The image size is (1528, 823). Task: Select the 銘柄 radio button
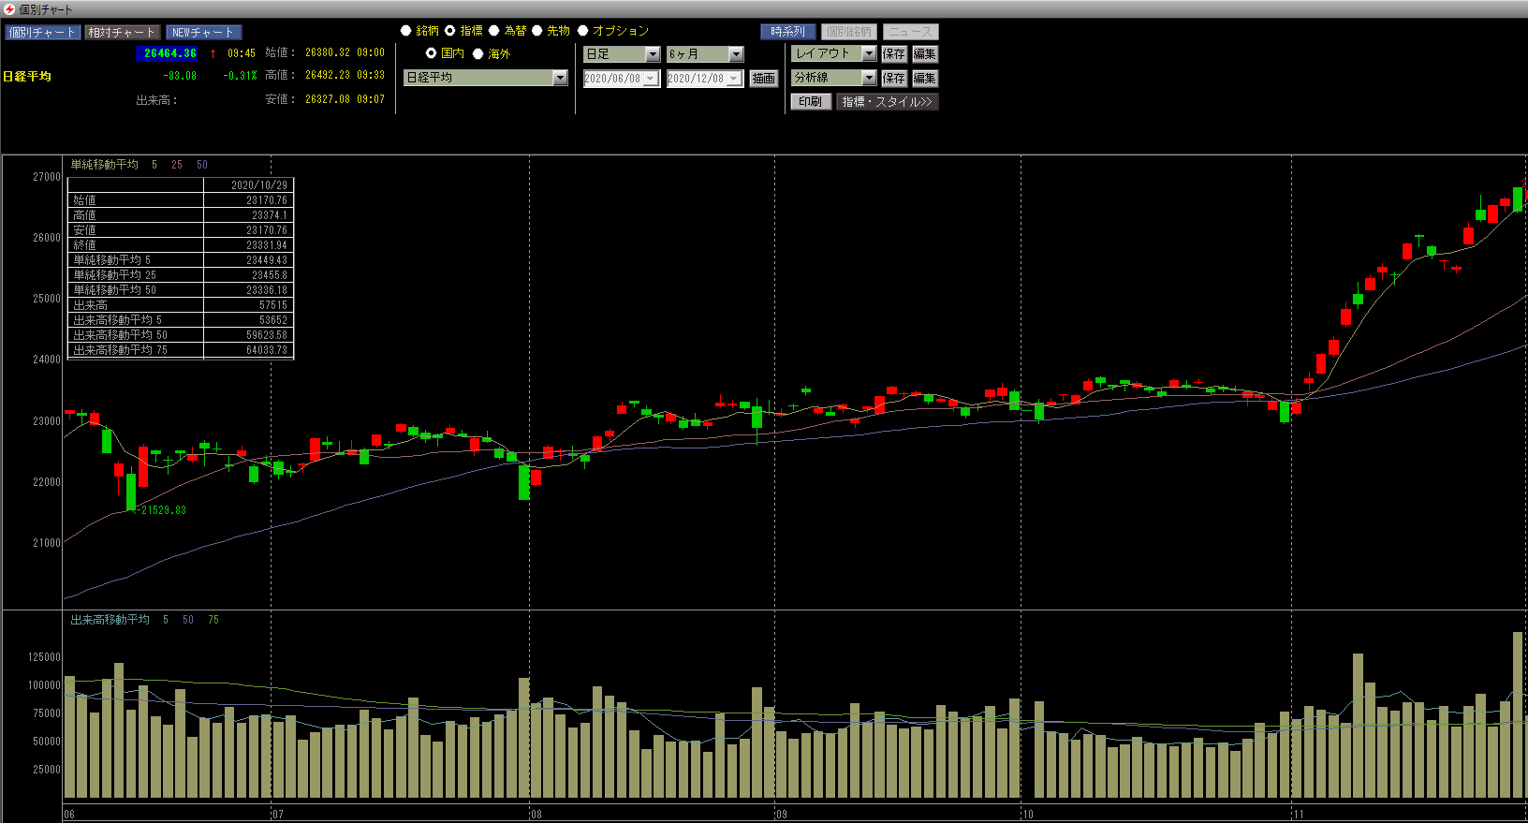406,31
